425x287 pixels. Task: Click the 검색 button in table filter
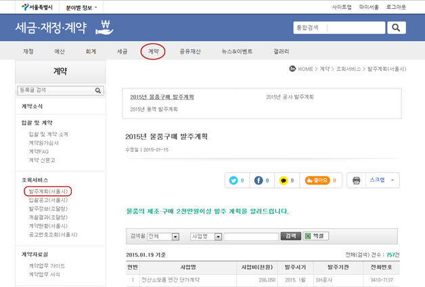click(290, 236)
